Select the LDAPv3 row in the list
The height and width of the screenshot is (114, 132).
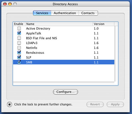(64, 43)
